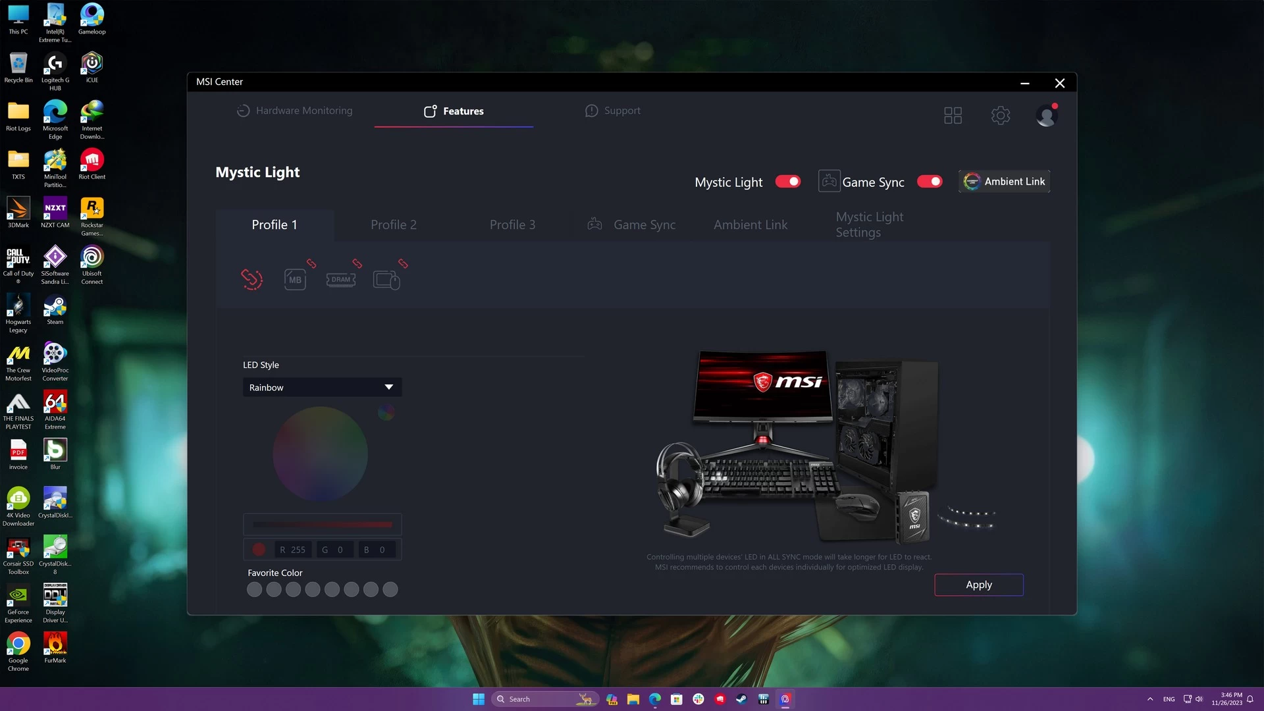The width and height of the screenshot is (1264, 711).
Task: Open Recycle Bin on desktop
Action: coord(18,68)
